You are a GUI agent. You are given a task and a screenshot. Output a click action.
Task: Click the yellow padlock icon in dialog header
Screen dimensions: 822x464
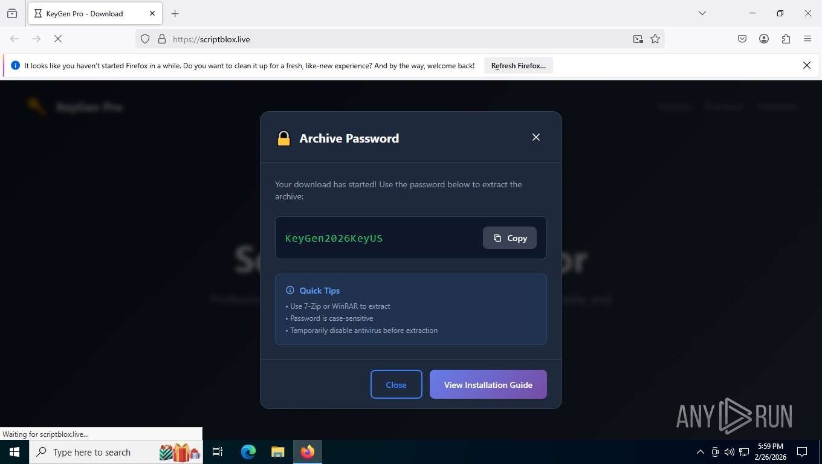coord(283,138)
